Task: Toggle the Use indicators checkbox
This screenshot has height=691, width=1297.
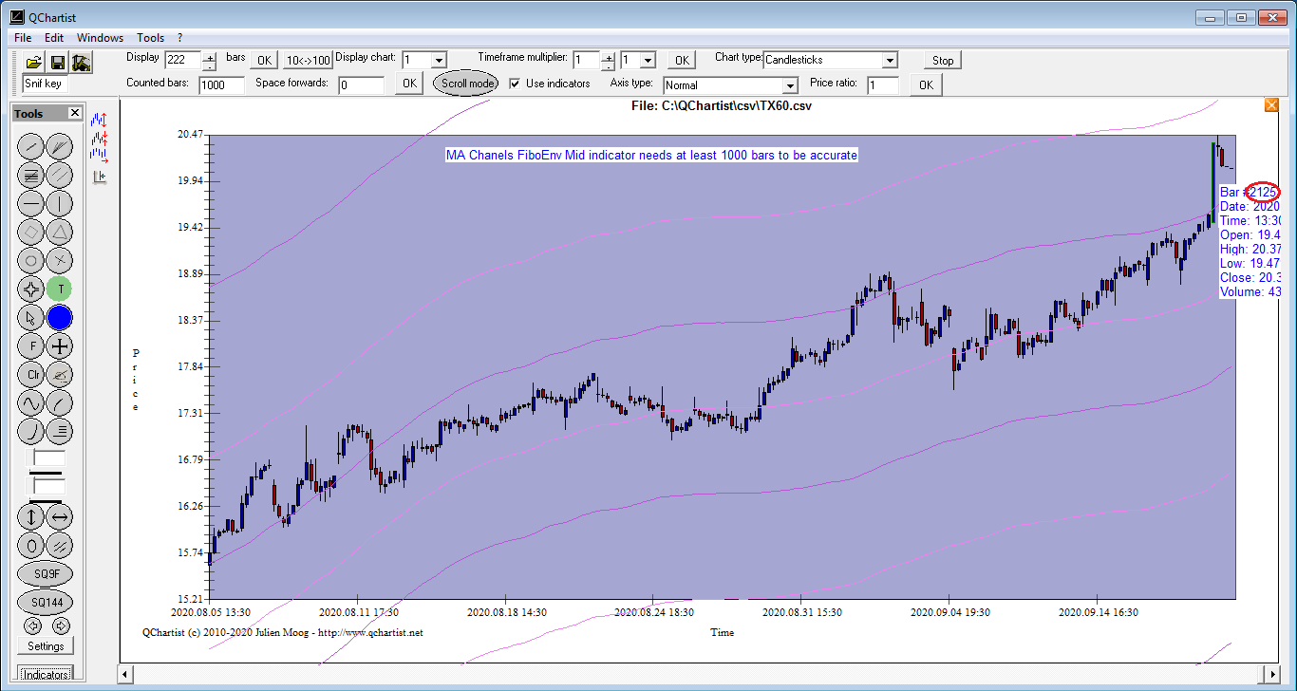Action: 515,84
